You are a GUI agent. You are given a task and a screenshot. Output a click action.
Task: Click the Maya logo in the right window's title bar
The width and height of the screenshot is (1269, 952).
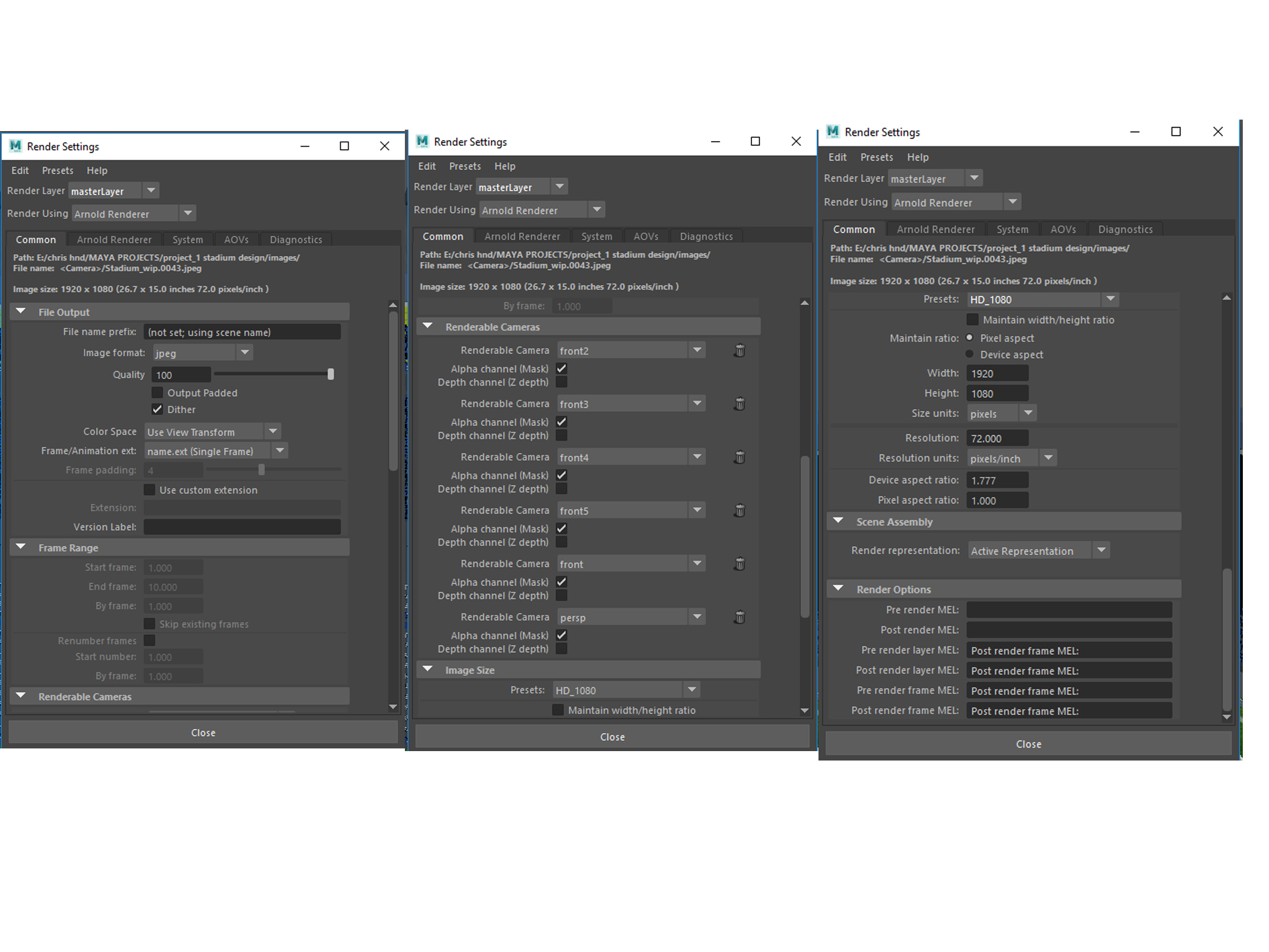(833, 132)
